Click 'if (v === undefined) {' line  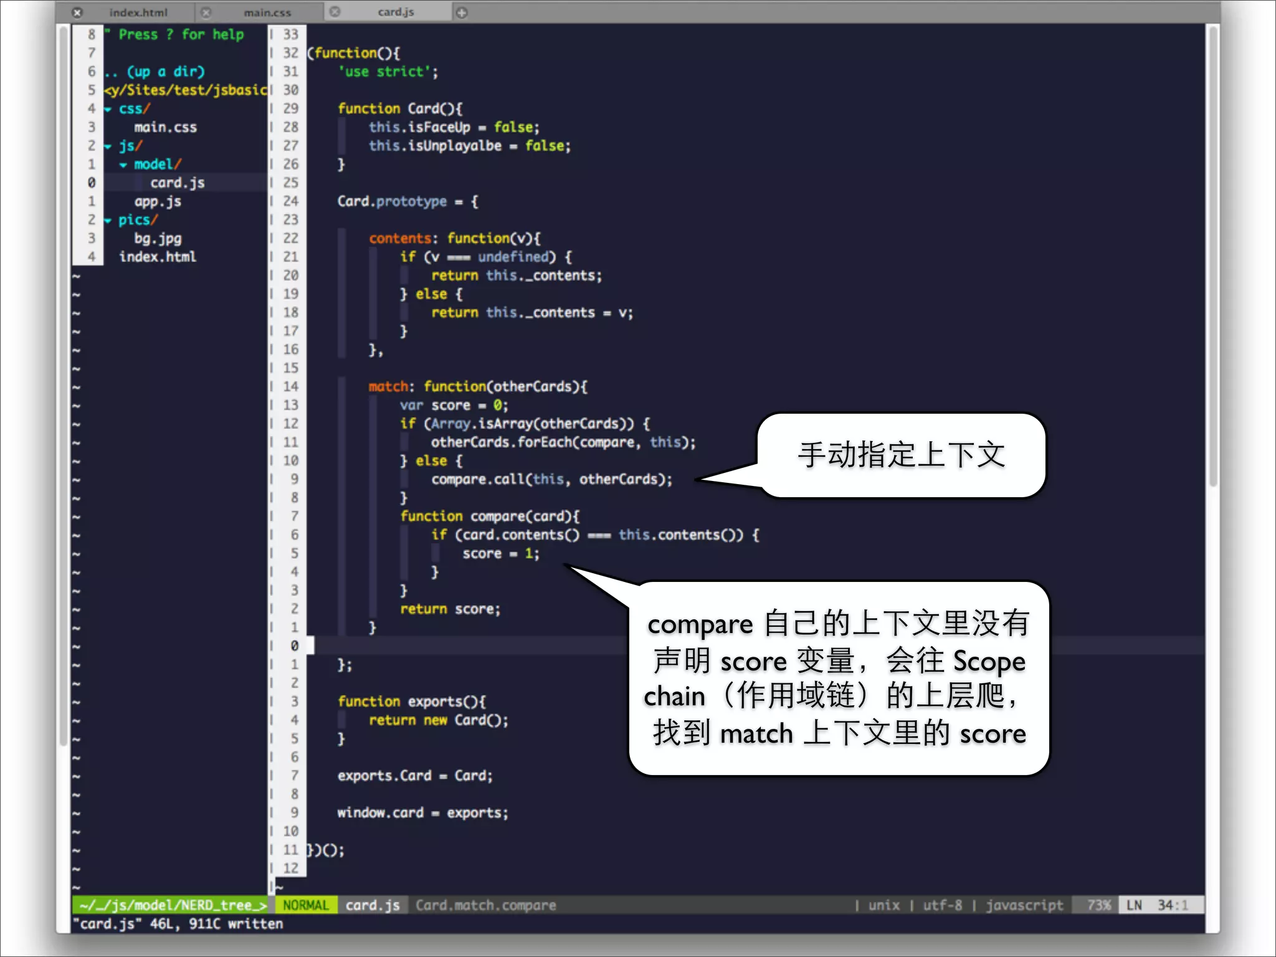point(486,257)
